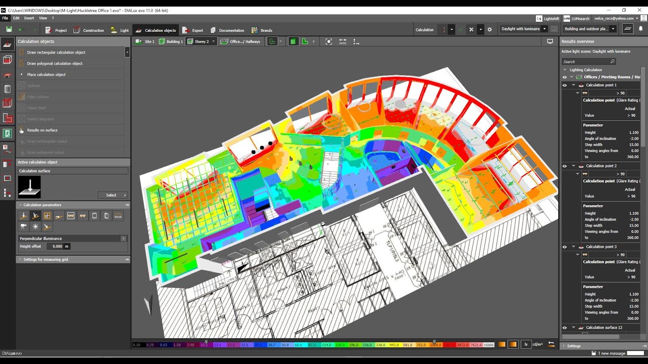Select the plain glasses glare parameter icon

[x=83, y=216]
